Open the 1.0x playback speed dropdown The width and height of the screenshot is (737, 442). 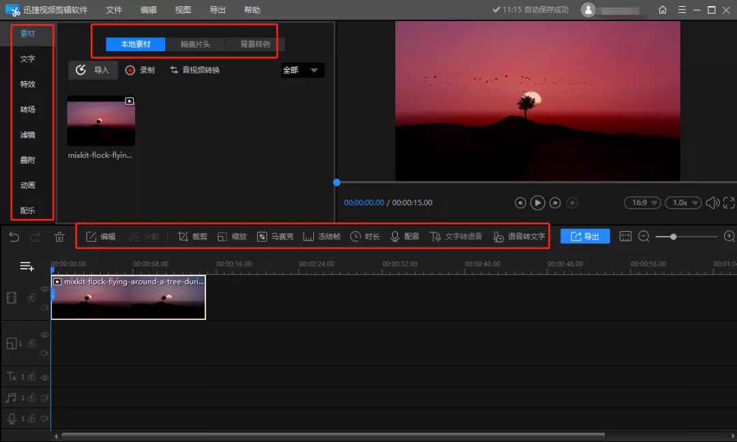(685, 203)
